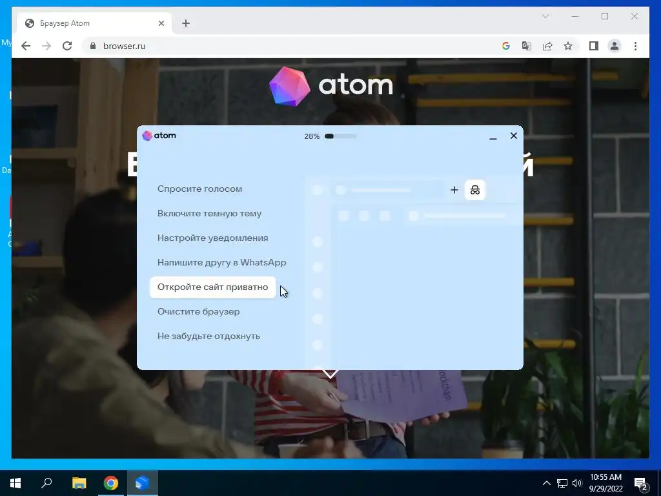Open the Google icon in address bar

click(506, 46)
